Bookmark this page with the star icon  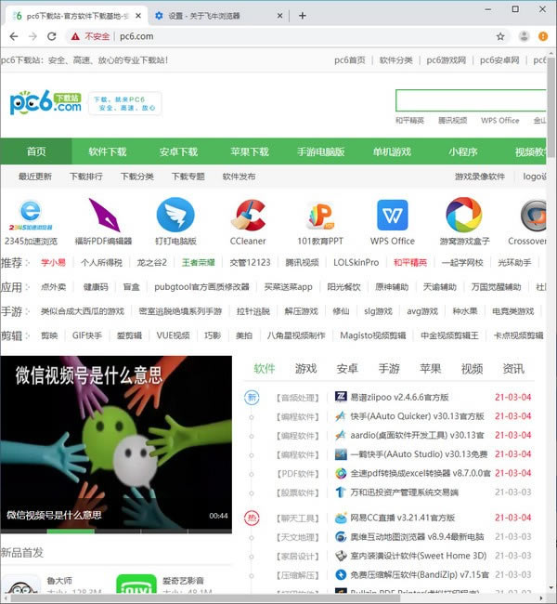coord(500,36)
